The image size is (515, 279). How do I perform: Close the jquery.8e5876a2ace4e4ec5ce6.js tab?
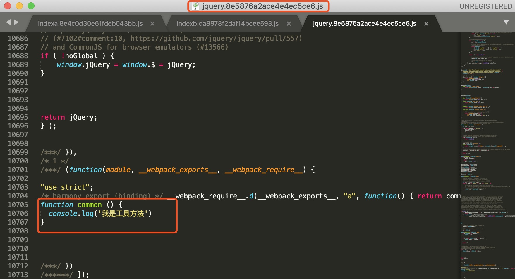pyautogui.click(x=426, y=24)
